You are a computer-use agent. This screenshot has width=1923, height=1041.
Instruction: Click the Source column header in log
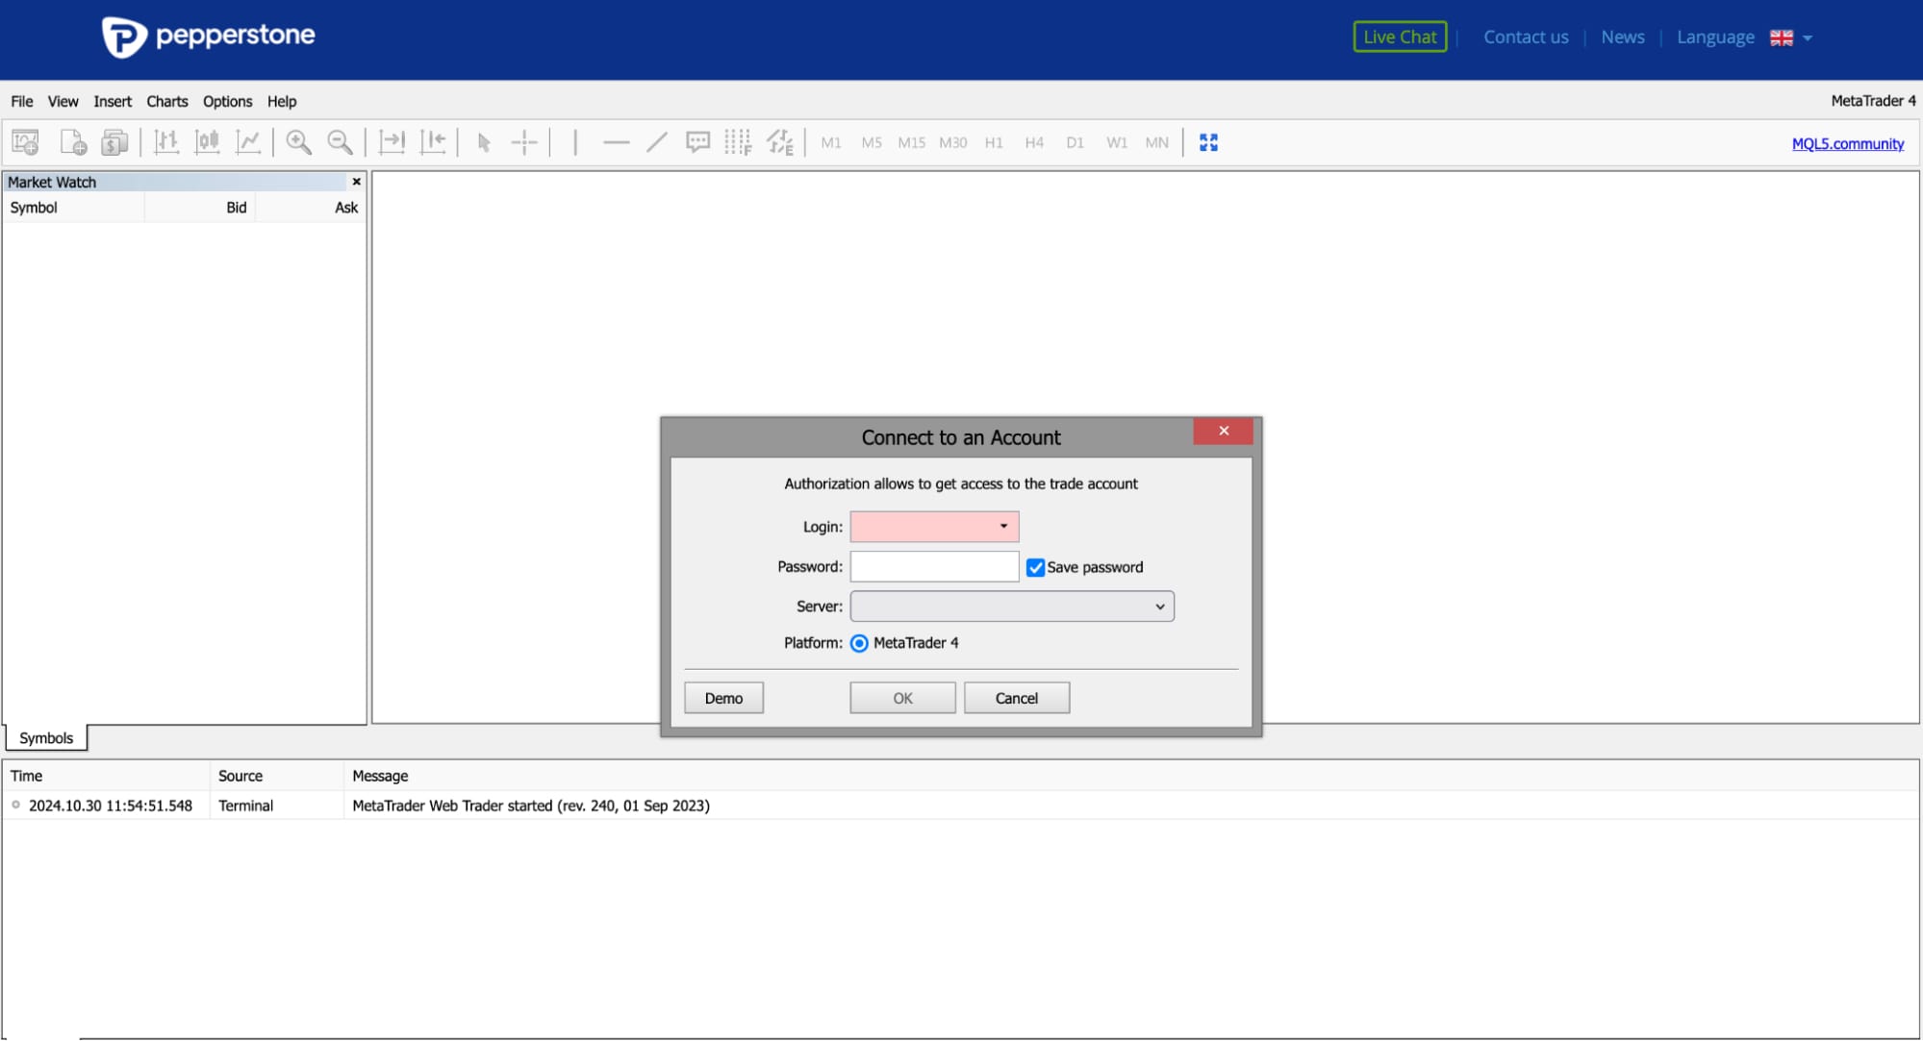click(x=277, y=776)
